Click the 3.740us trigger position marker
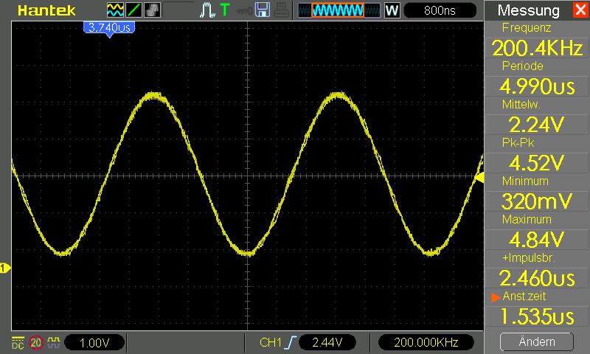This screenshot has height=354, width=590. pos(109,29)
